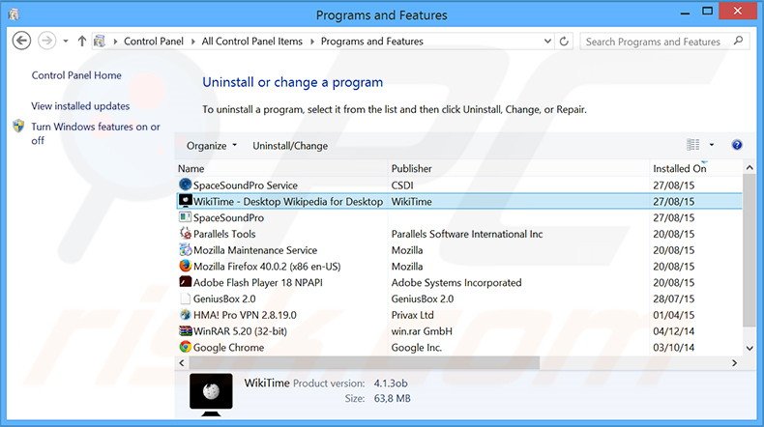Select SpaceSoundPro Service entry
764x427 pixels.
pyautogui.click(x=245, y=185)
